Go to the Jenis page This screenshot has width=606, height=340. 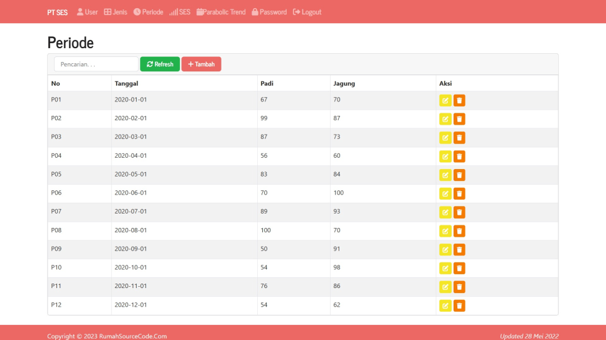click(115, 12)
